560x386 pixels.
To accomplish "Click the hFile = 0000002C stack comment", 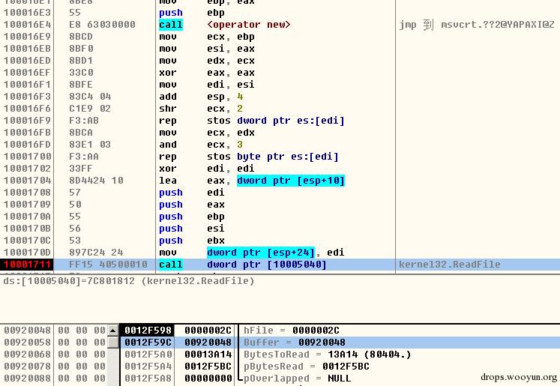I will pos(292,331).
